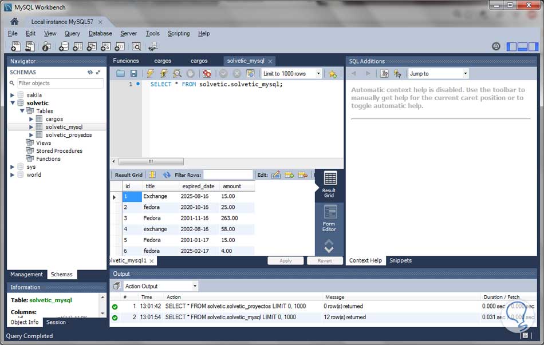The width and height of the screenshot is (544, 345).
Task: Collapse the solvetic schema
Action: pos(13,103)
